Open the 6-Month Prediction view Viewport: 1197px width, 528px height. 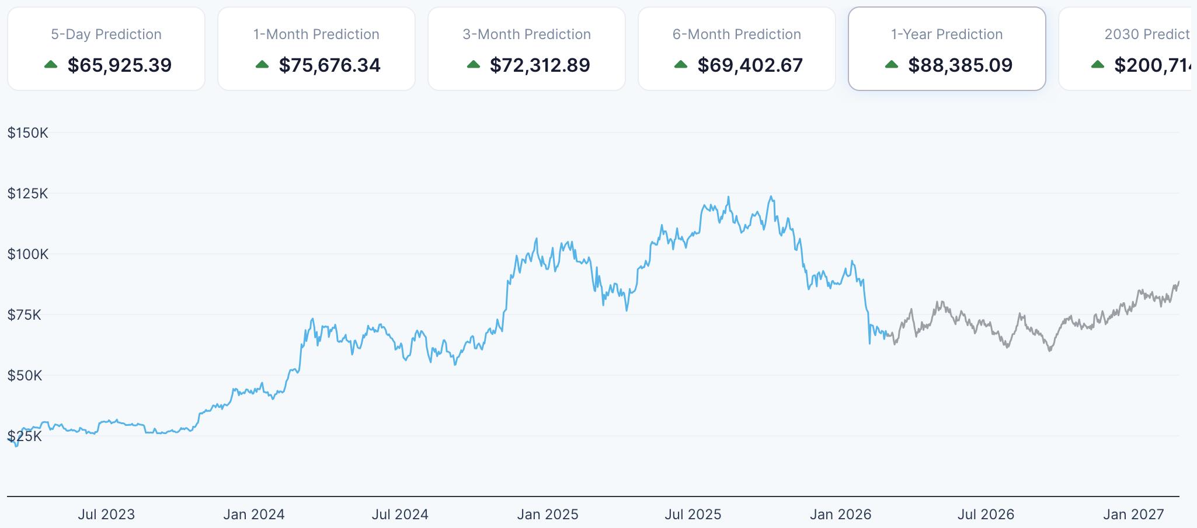(737, 48)
